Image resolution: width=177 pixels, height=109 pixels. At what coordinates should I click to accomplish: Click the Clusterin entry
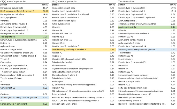(x=4, y=94)
